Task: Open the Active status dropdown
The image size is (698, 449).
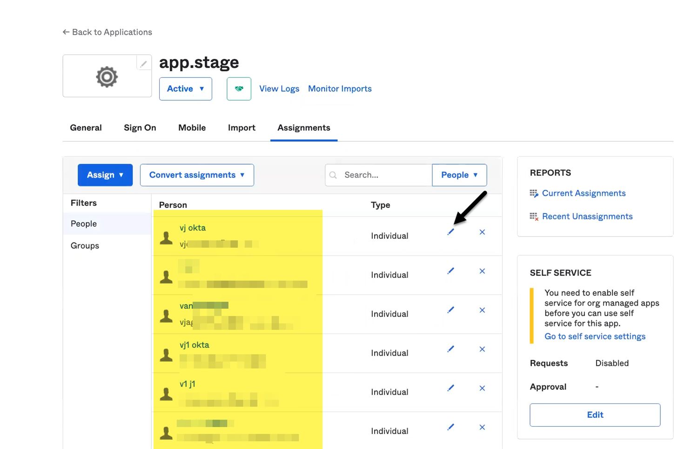Action: click(186, 89)
